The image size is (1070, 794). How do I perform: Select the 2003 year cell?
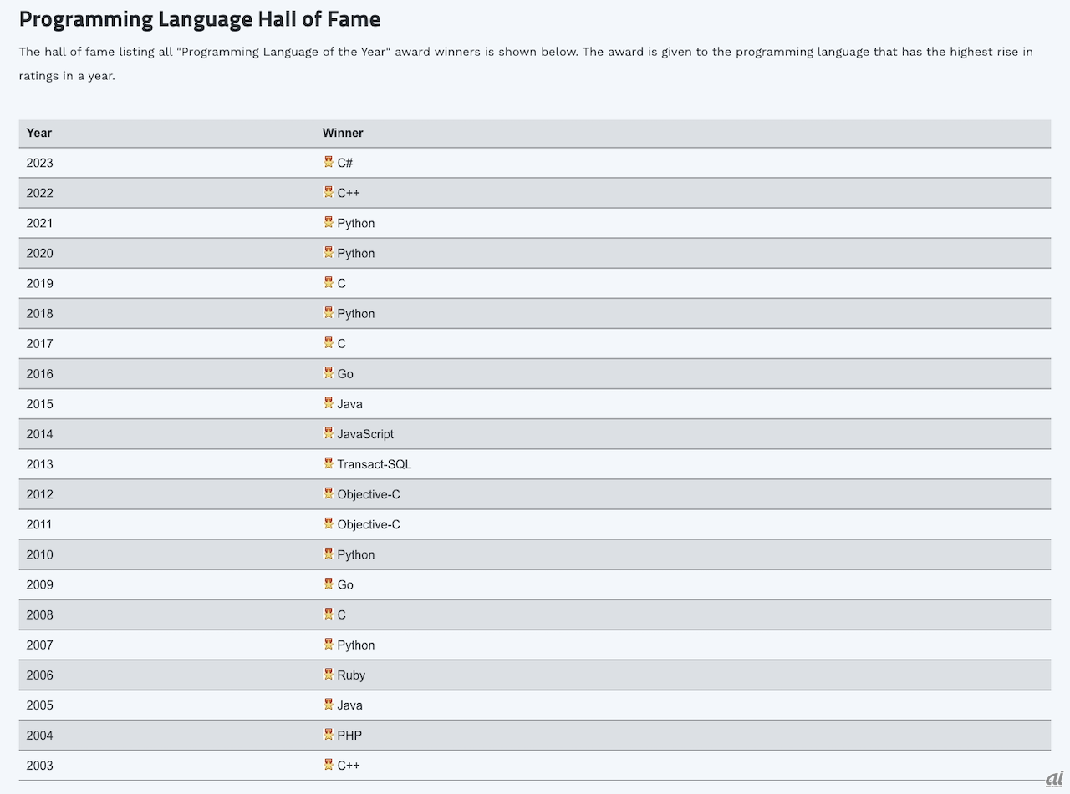click(40, 766)
